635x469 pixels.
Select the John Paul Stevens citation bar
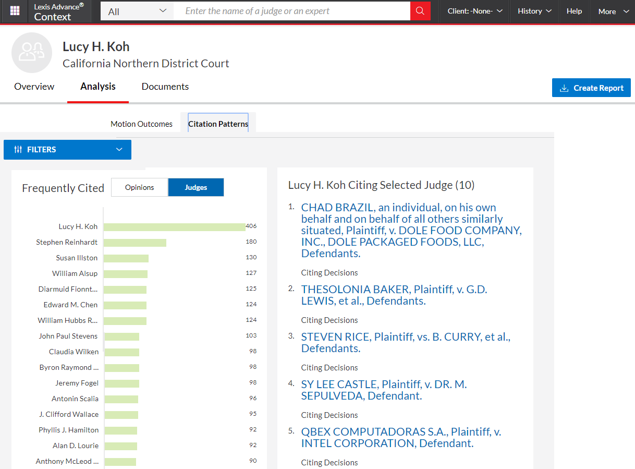point(121,336)
